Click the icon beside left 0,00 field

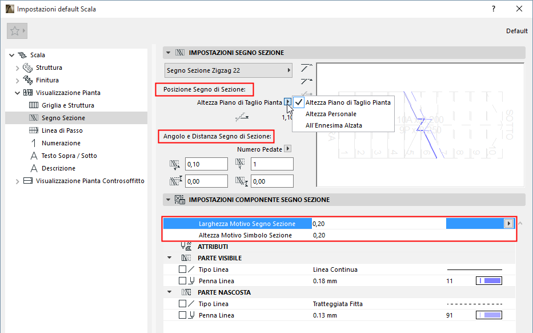[176, 181]
